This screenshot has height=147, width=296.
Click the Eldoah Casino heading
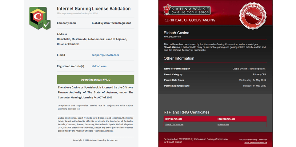176,33
